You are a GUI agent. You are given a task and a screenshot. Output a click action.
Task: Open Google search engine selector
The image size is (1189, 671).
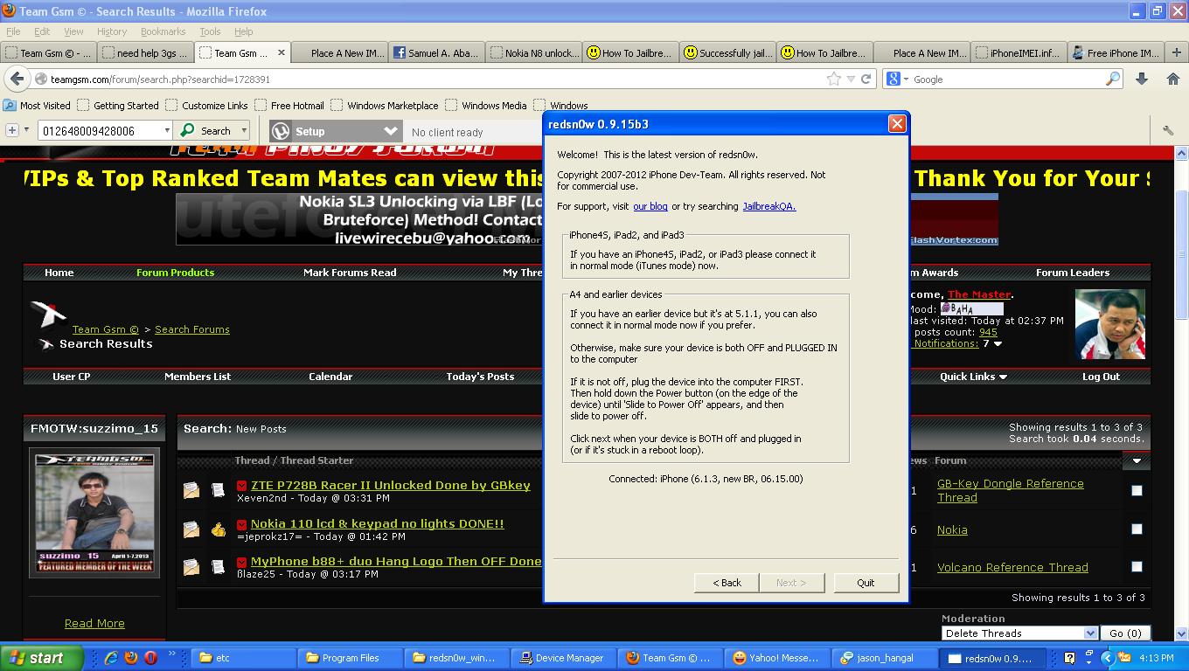pyautogui.click(x=897, y=79)
